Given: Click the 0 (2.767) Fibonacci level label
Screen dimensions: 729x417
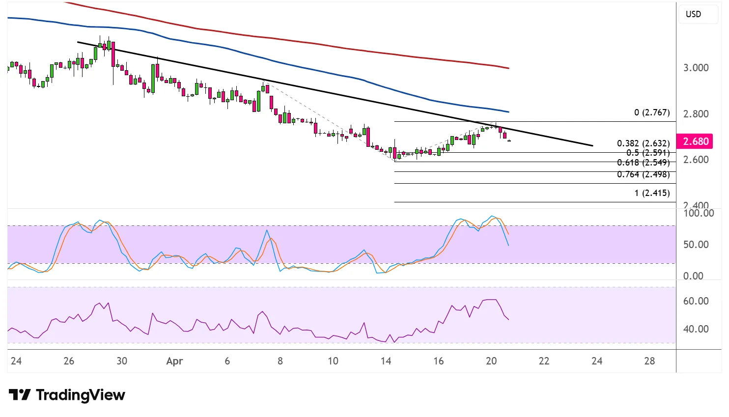Looking at the screenshot, I should coord(651,112).
